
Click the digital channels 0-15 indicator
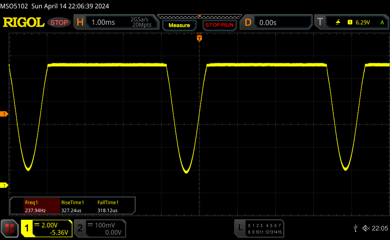pos(265,229)
